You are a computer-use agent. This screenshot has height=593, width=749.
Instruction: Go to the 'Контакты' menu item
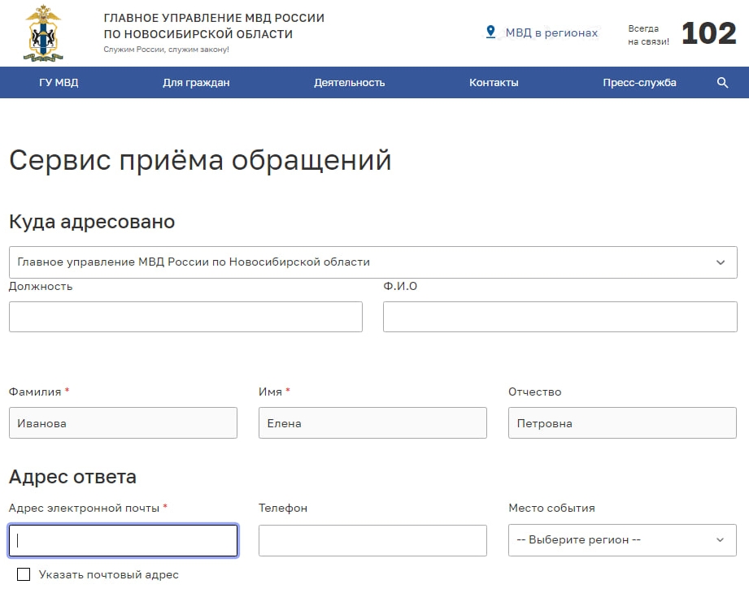point(494,83)
